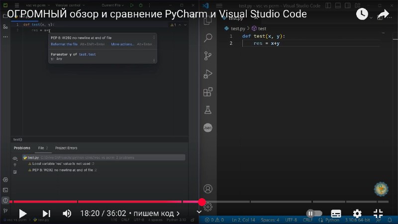Open the 'vsc vs pcrm' project dropdown
The image size is (398, 224).
[38, 5]
